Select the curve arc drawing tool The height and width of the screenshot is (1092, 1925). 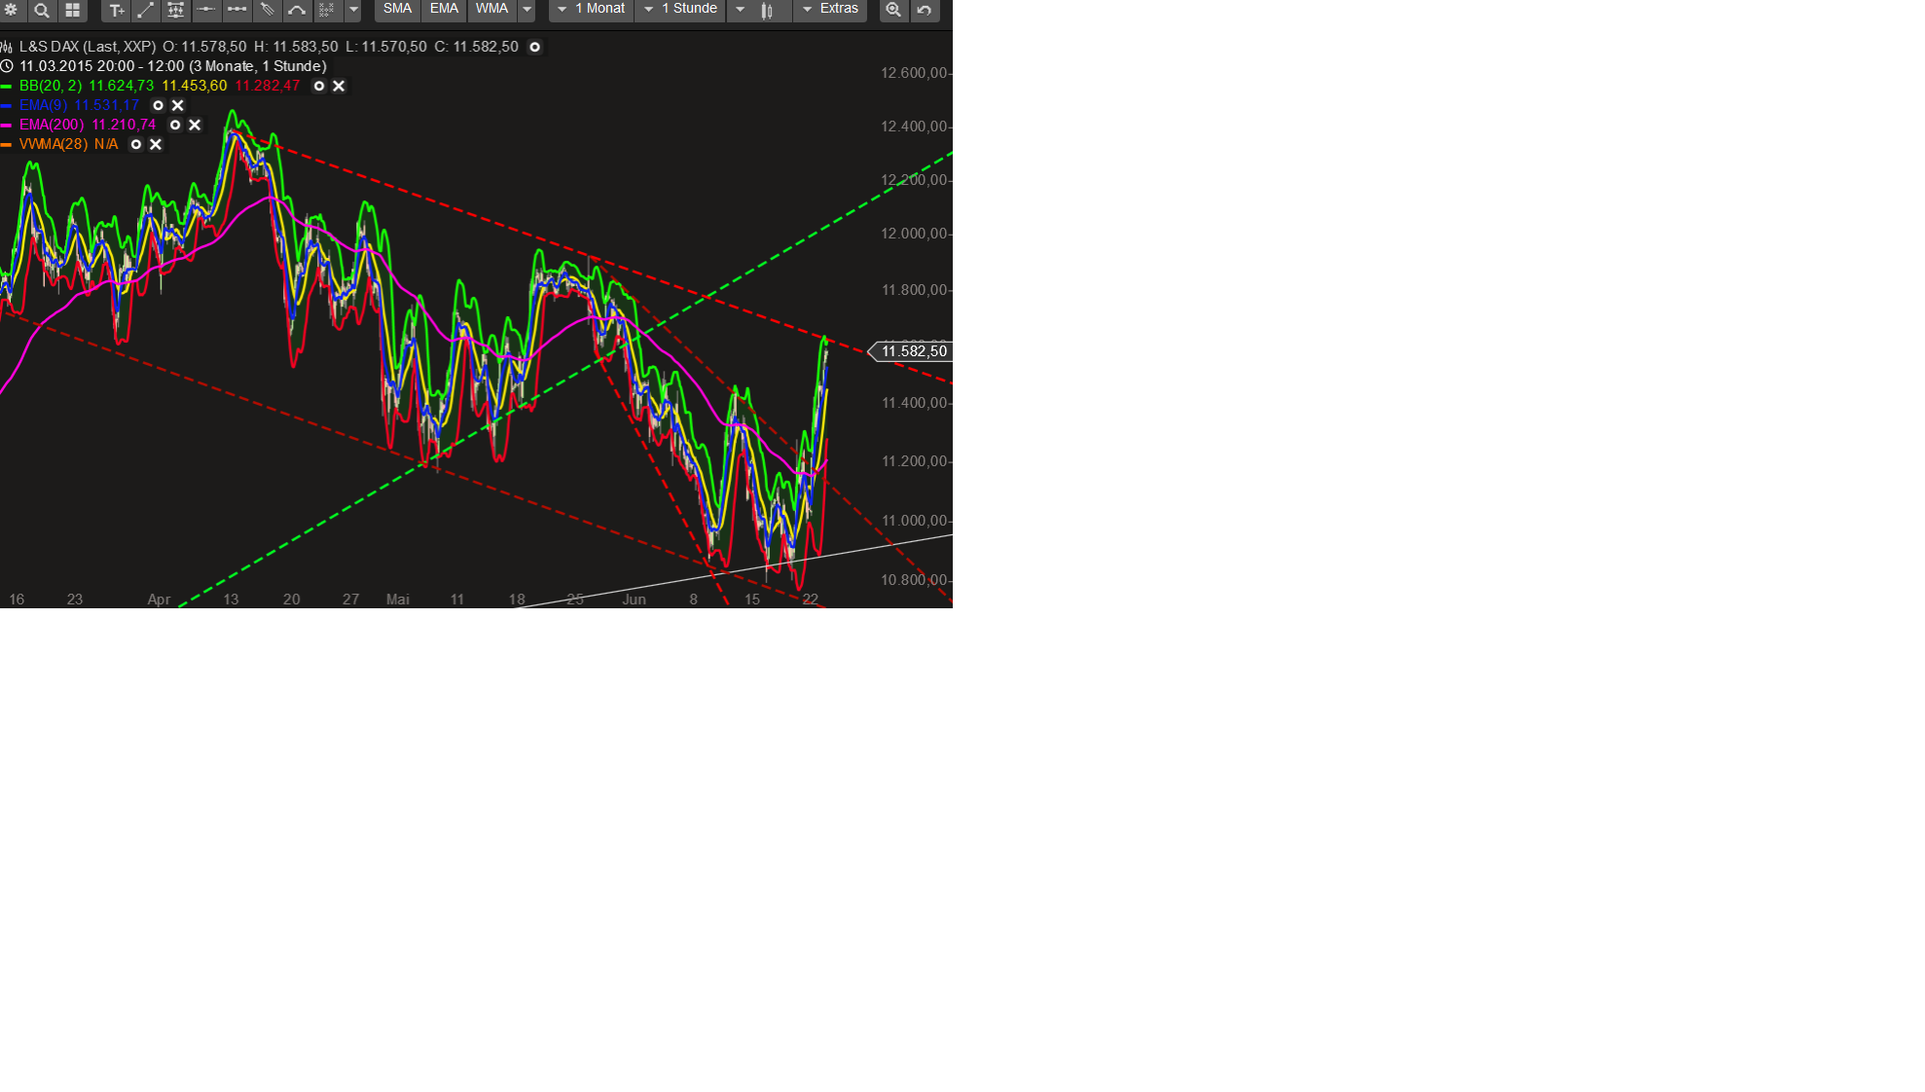(x=297, y=10)
